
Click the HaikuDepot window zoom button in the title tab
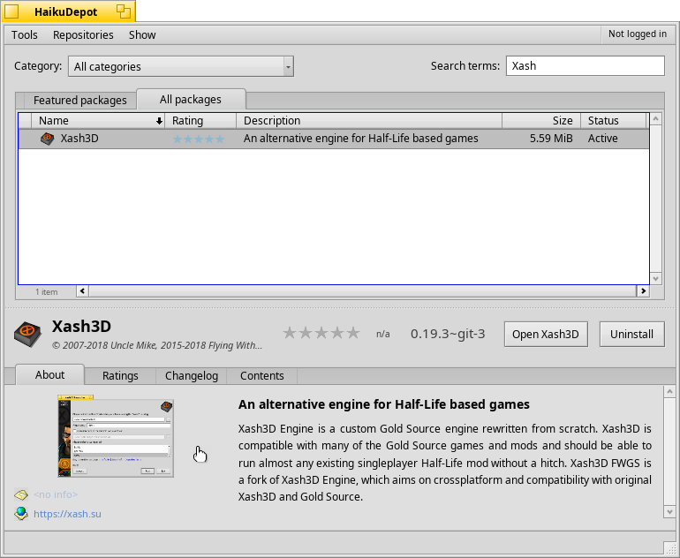124,11
